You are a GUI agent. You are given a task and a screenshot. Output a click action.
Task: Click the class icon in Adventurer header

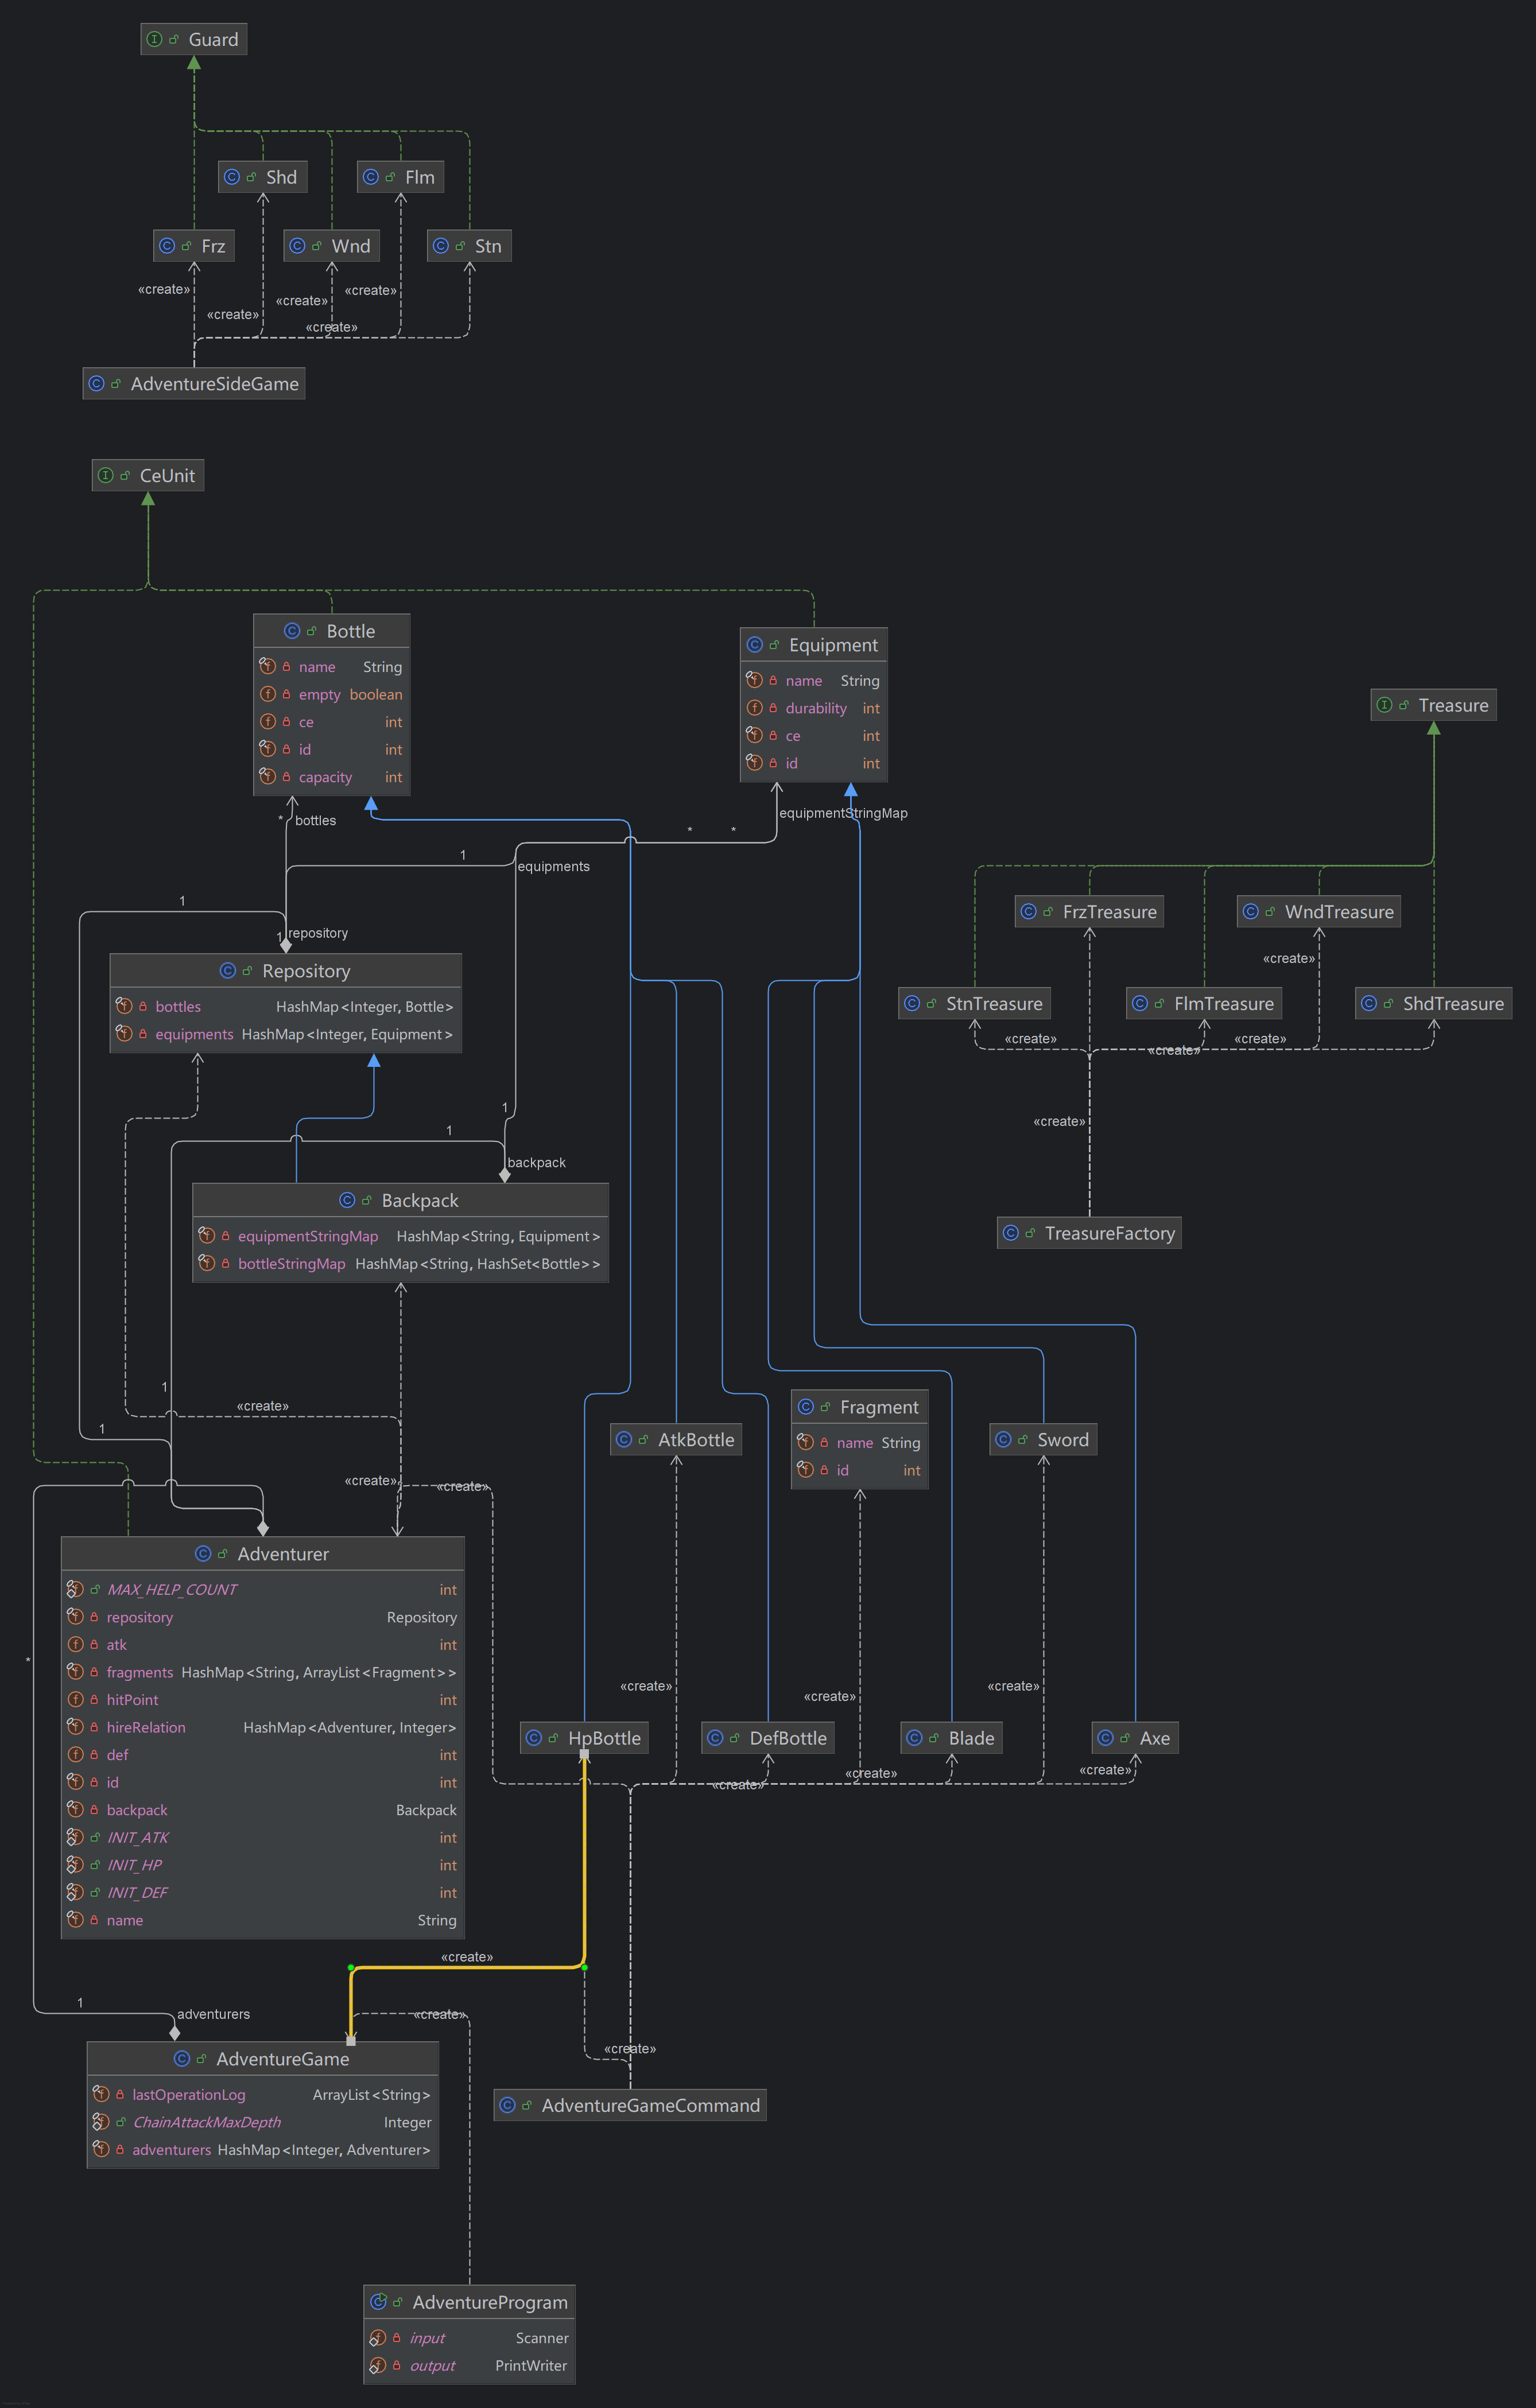click(x=203, y=1553)
